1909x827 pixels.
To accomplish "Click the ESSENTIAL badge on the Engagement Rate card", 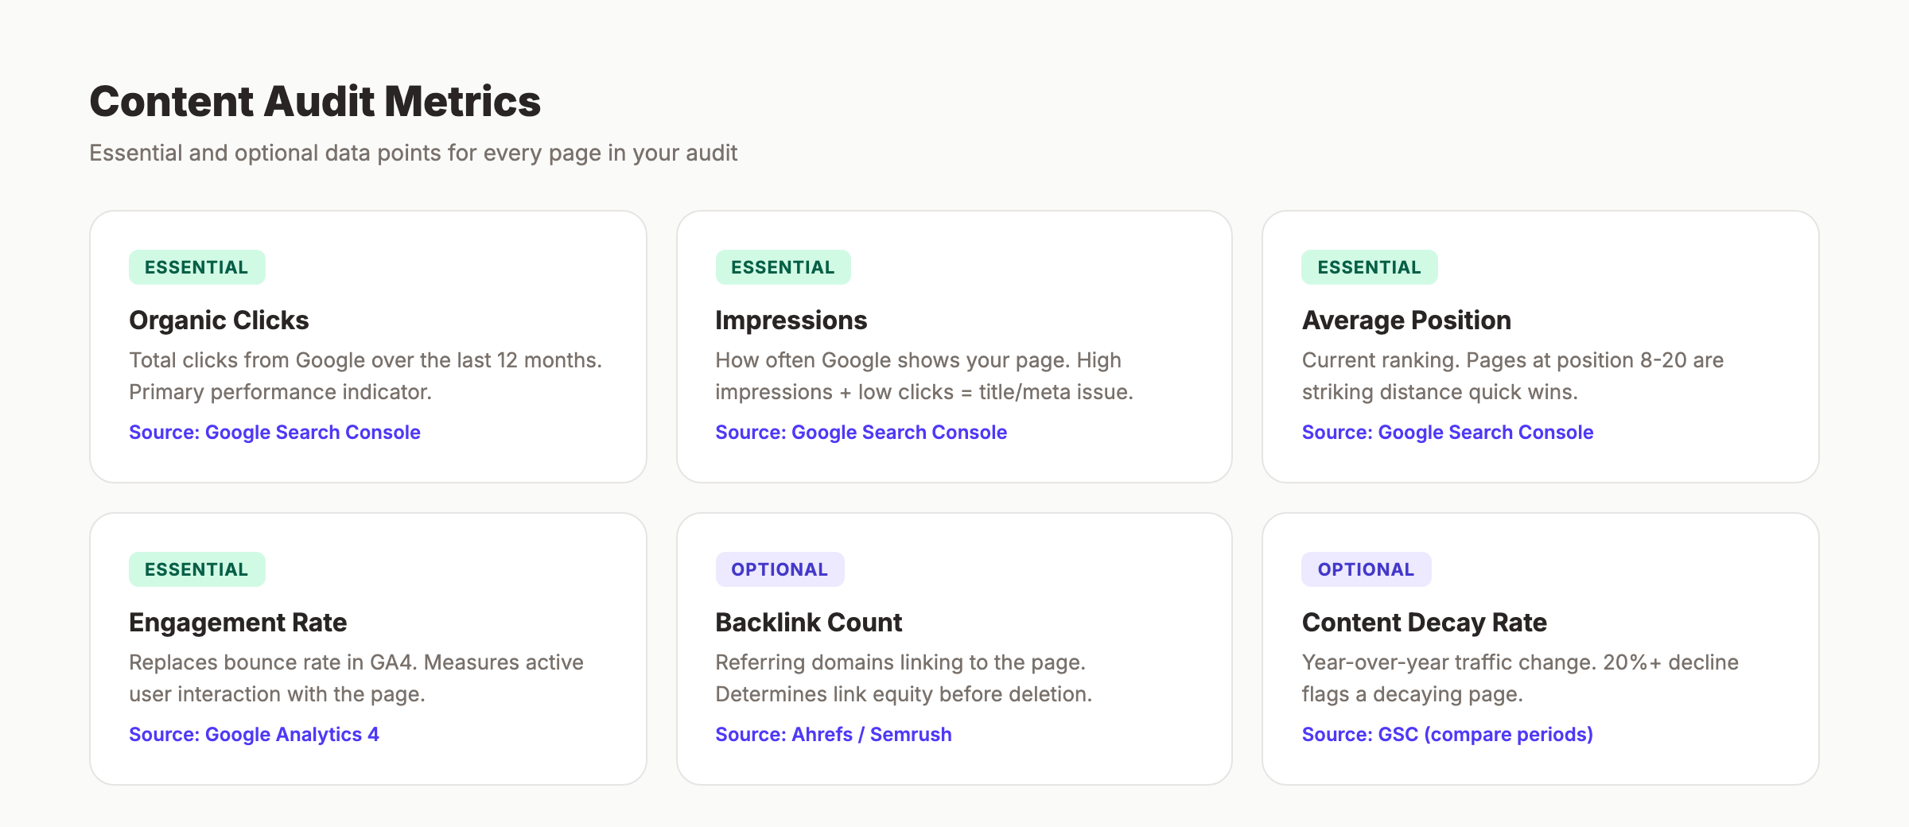I will [x=196, y=569].
